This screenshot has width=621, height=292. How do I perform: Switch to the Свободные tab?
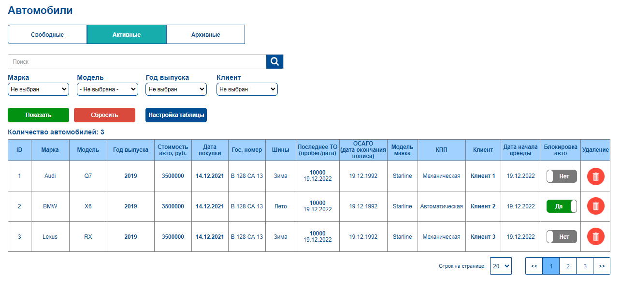point(47,34)
